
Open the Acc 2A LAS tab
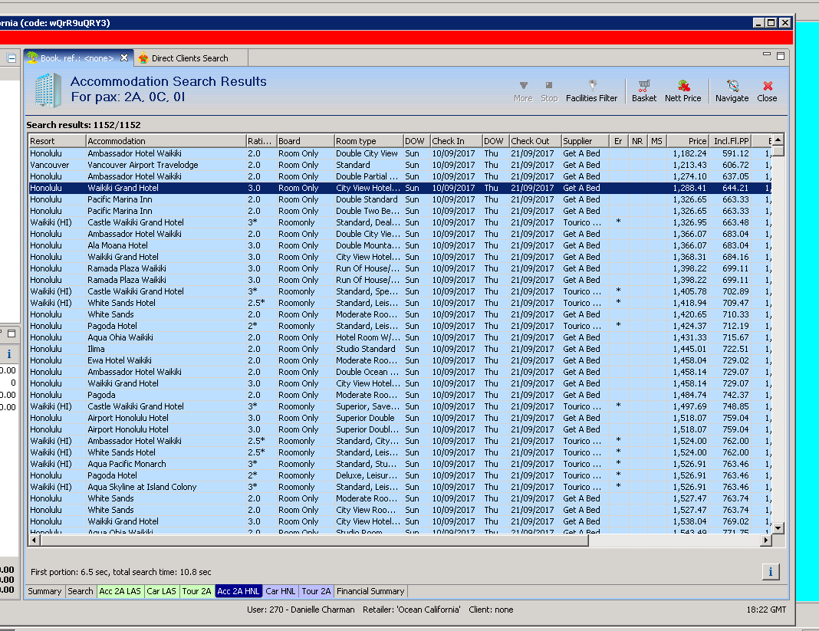tap(120, 591)
